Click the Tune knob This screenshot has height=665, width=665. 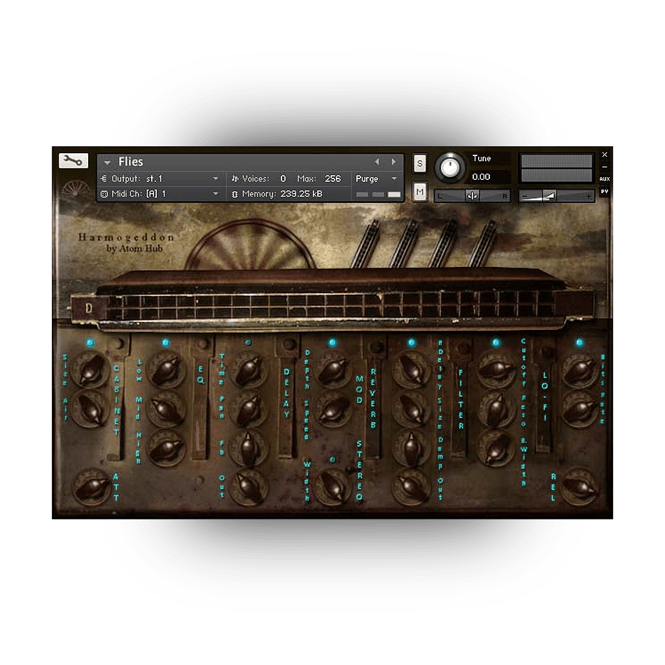[x=450, y=167]
